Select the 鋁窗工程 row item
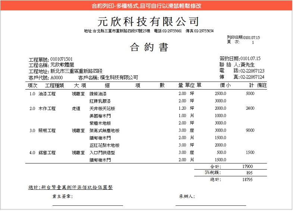 tap(47, 153)
